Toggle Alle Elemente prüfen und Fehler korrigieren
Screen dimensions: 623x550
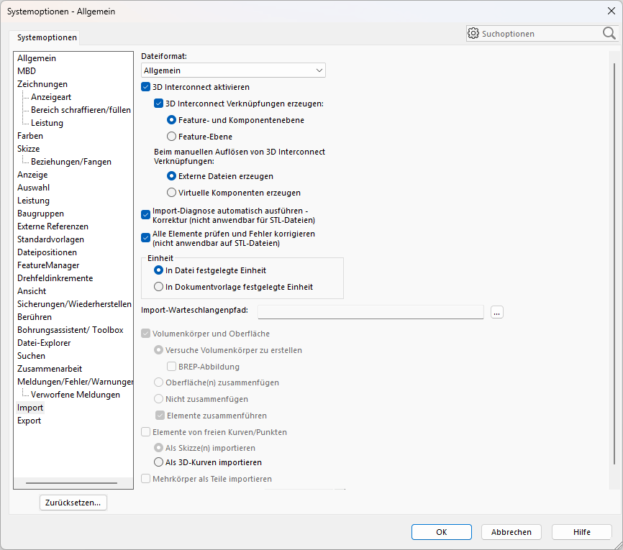point(145,237)
